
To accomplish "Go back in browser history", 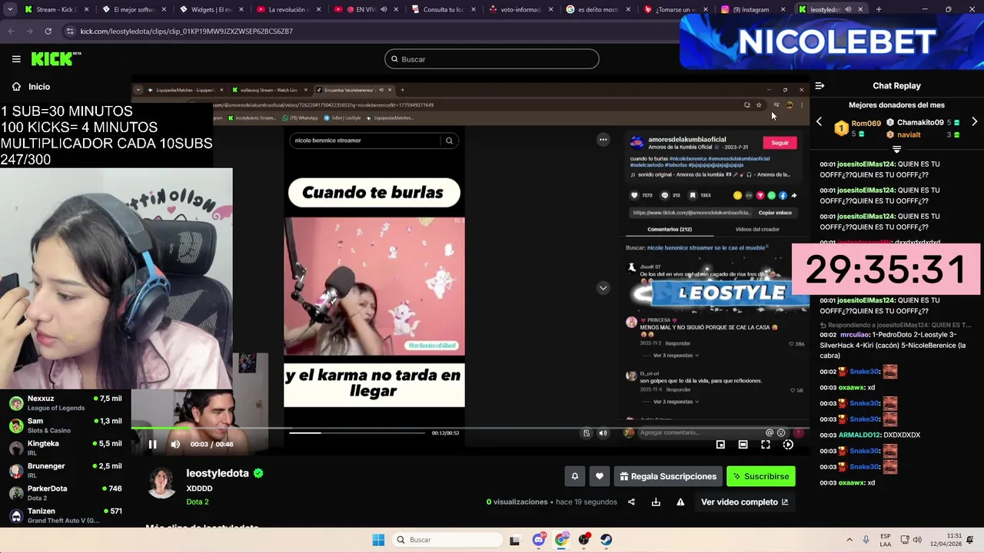I will tap(11, 31).
